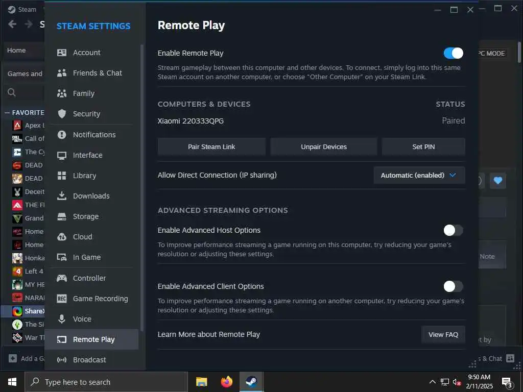Open the Friends & Chat icon at bottom right
This screenshot has width=523, height=392.
click(510, 359)
